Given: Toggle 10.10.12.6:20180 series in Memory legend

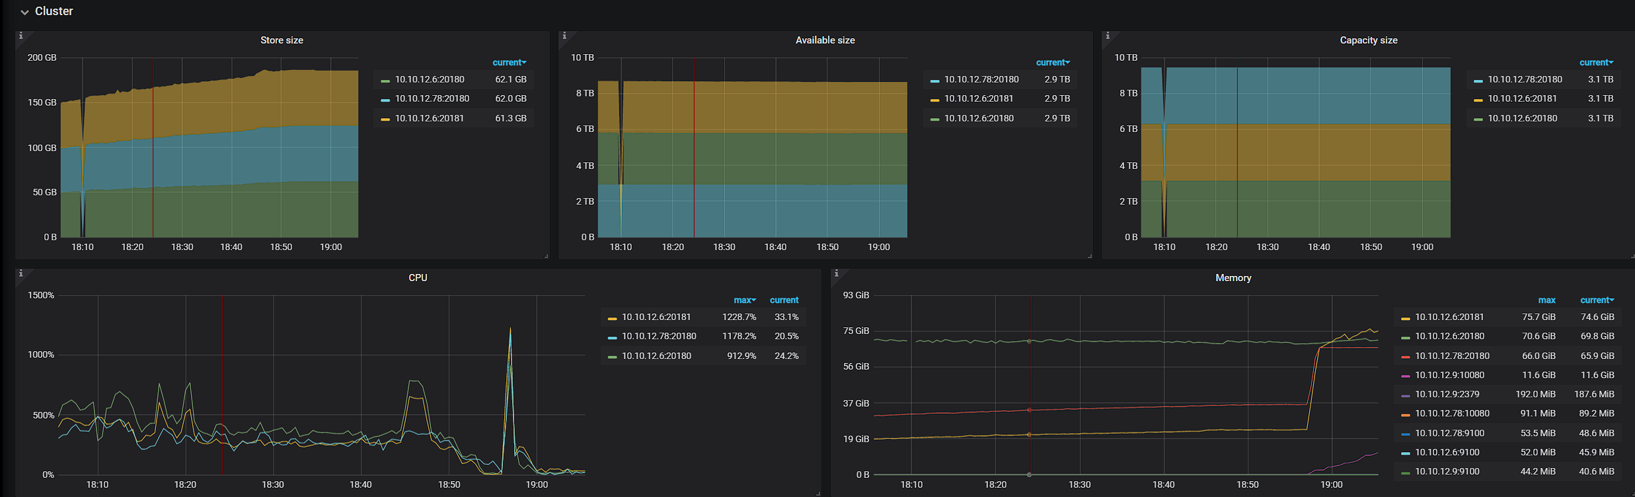Looking at the screenshot, I should 1449,336.
